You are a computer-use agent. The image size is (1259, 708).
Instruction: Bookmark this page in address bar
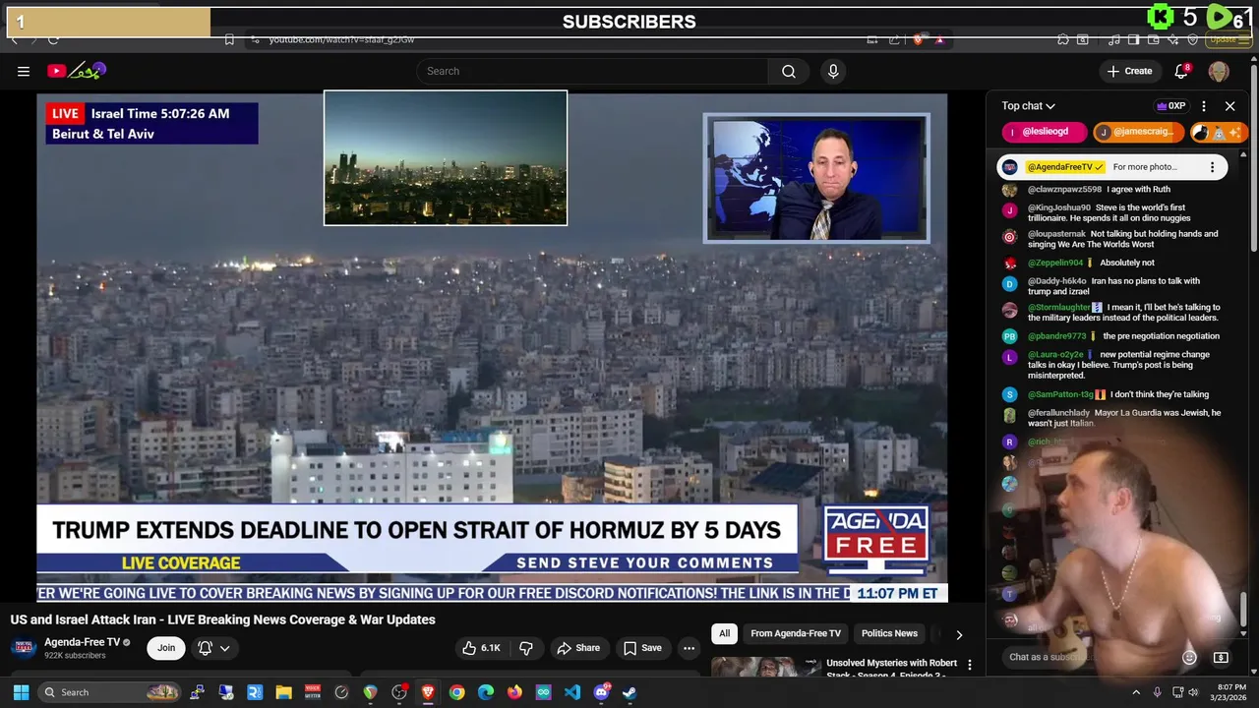(x=229, y=39)
